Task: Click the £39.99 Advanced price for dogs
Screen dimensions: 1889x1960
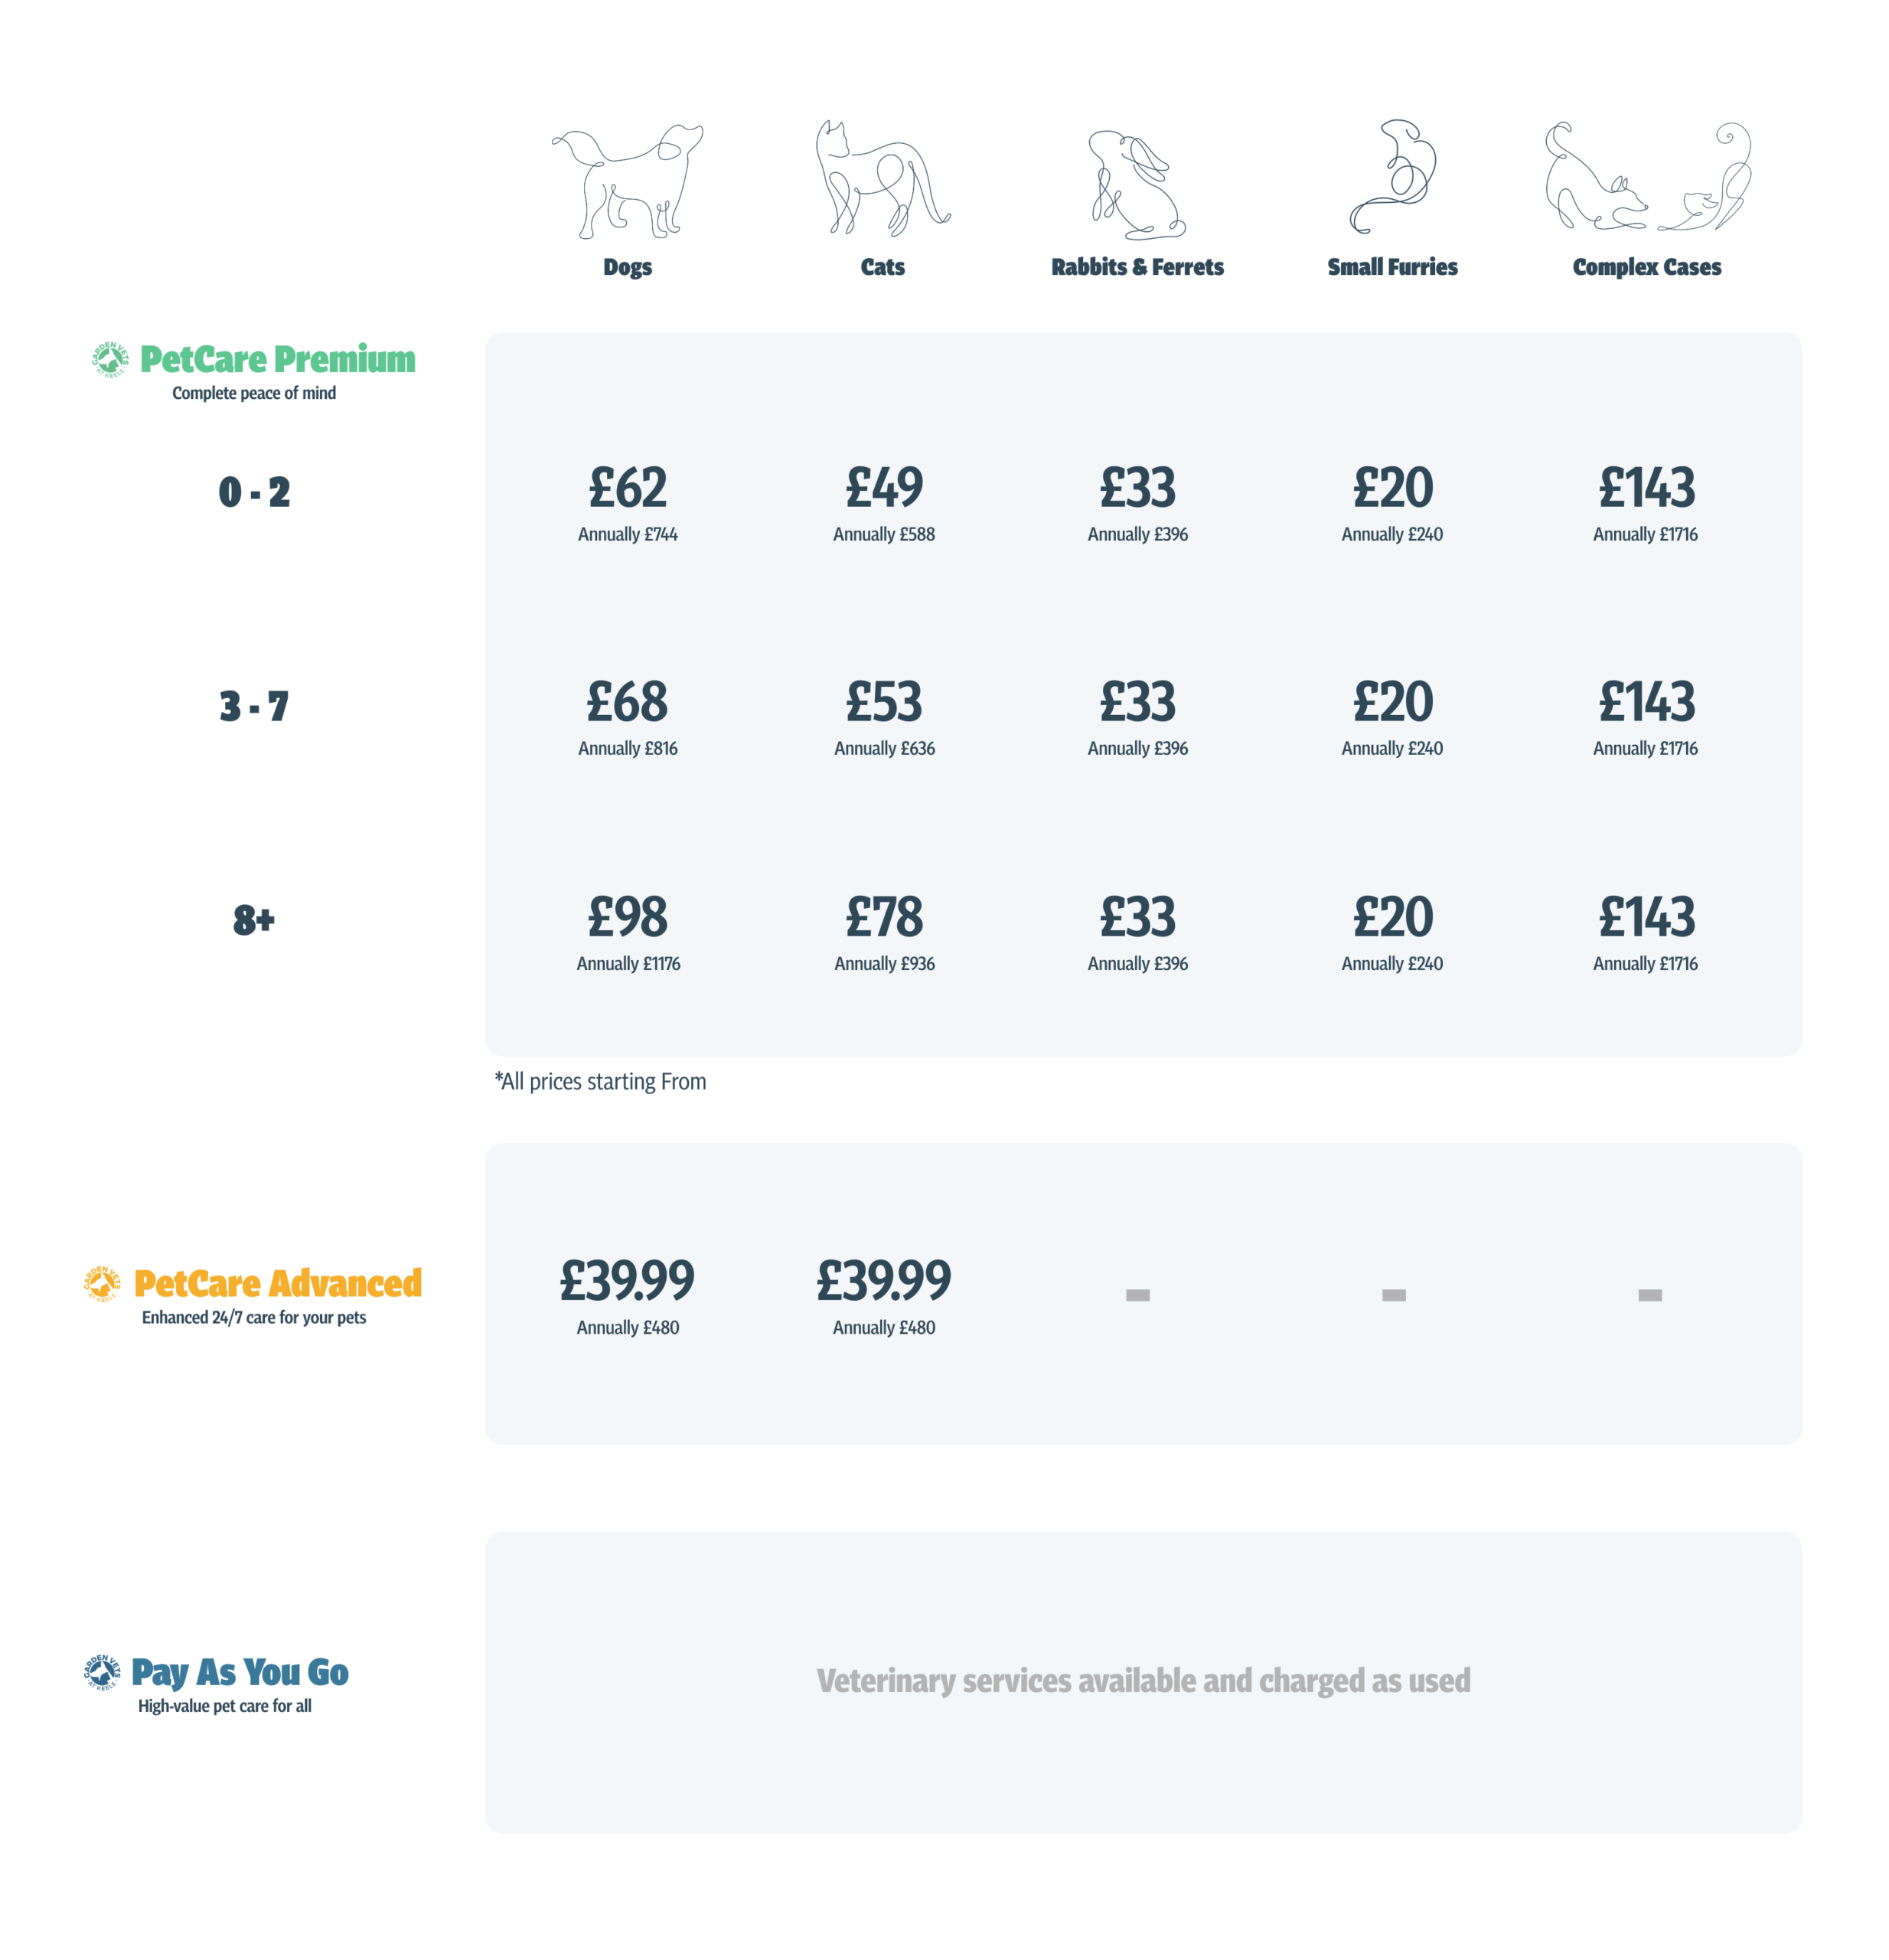Action: 627,1281
